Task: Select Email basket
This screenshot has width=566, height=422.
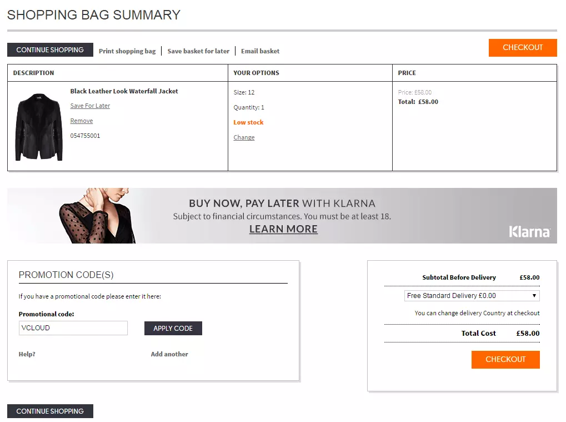Action: pos(260,51)
